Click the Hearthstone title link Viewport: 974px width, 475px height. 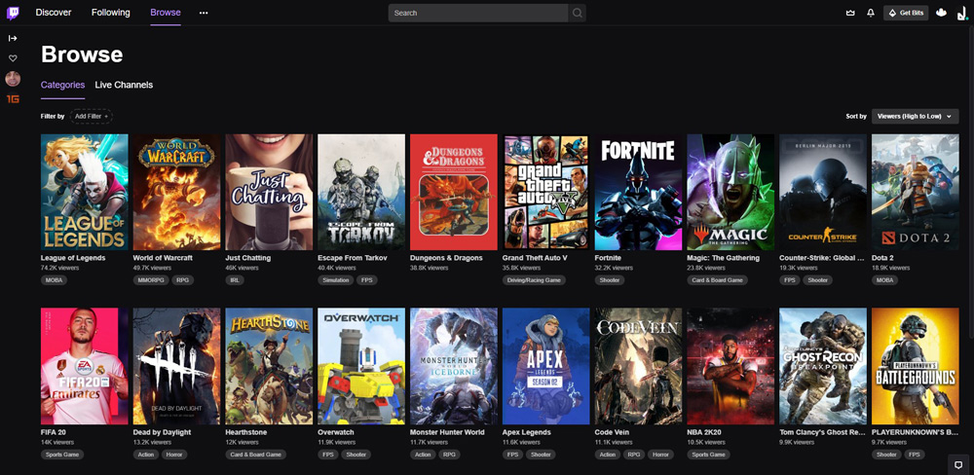[247, 432]
